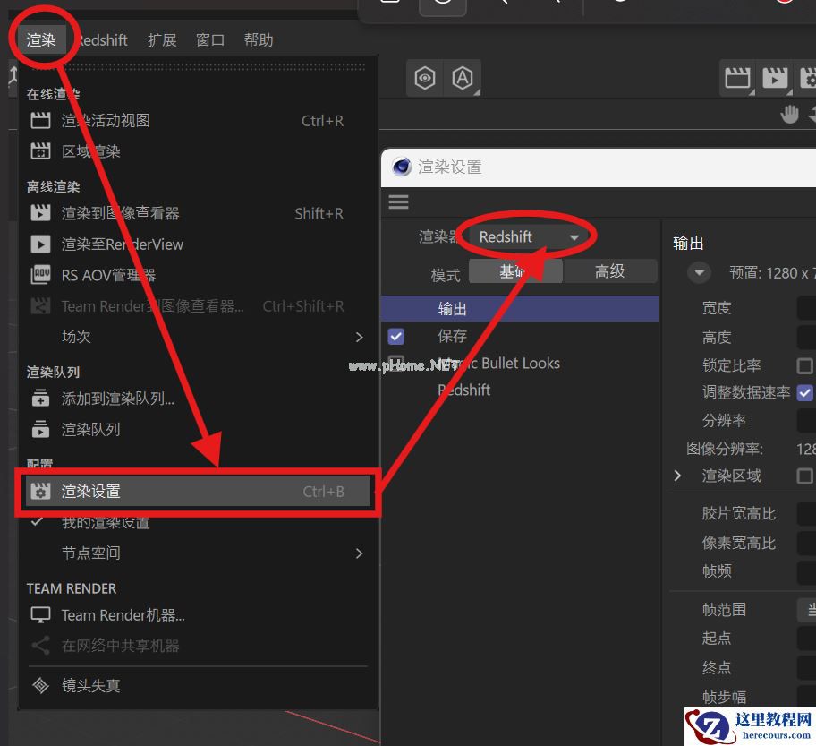Open the 窗口 menu

(x=210, y=39)
